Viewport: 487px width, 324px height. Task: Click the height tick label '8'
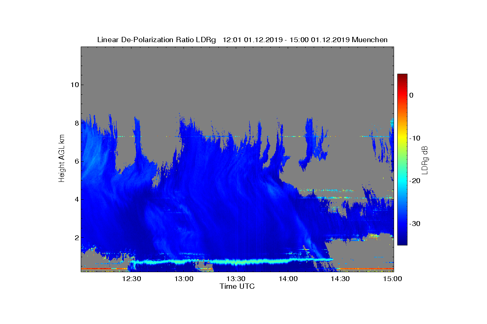[x=76, y=123]
